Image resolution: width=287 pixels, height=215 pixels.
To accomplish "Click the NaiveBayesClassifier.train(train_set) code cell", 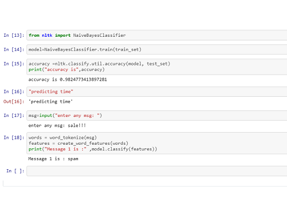I will coord(85,49).
